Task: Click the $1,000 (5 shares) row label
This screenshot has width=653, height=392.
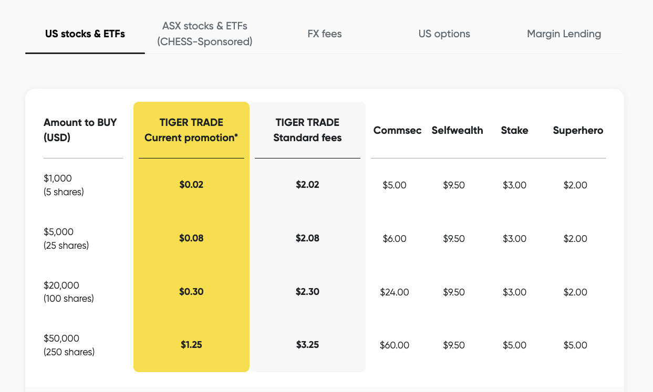Action: 64,185
